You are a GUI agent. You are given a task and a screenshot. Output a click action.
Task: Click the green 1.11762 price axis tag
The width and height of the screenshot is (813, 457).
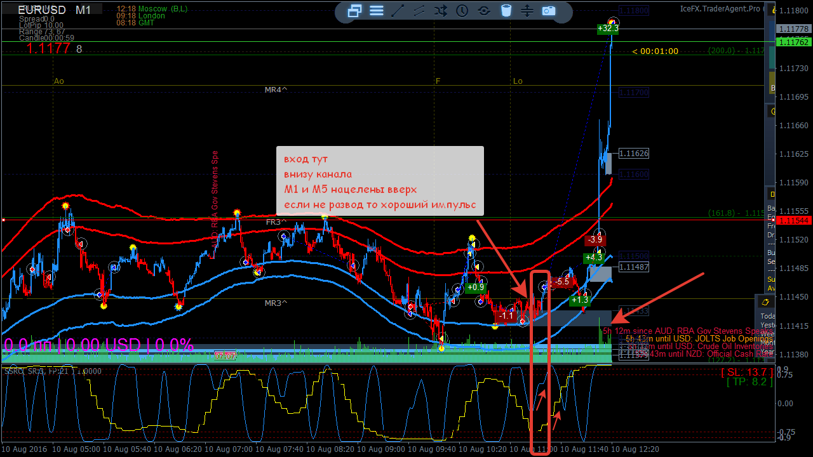click(793, 42)
